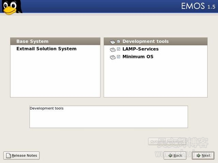
Task: Toggle the LAMP-Services checkbox
Action: coord(119,49)
